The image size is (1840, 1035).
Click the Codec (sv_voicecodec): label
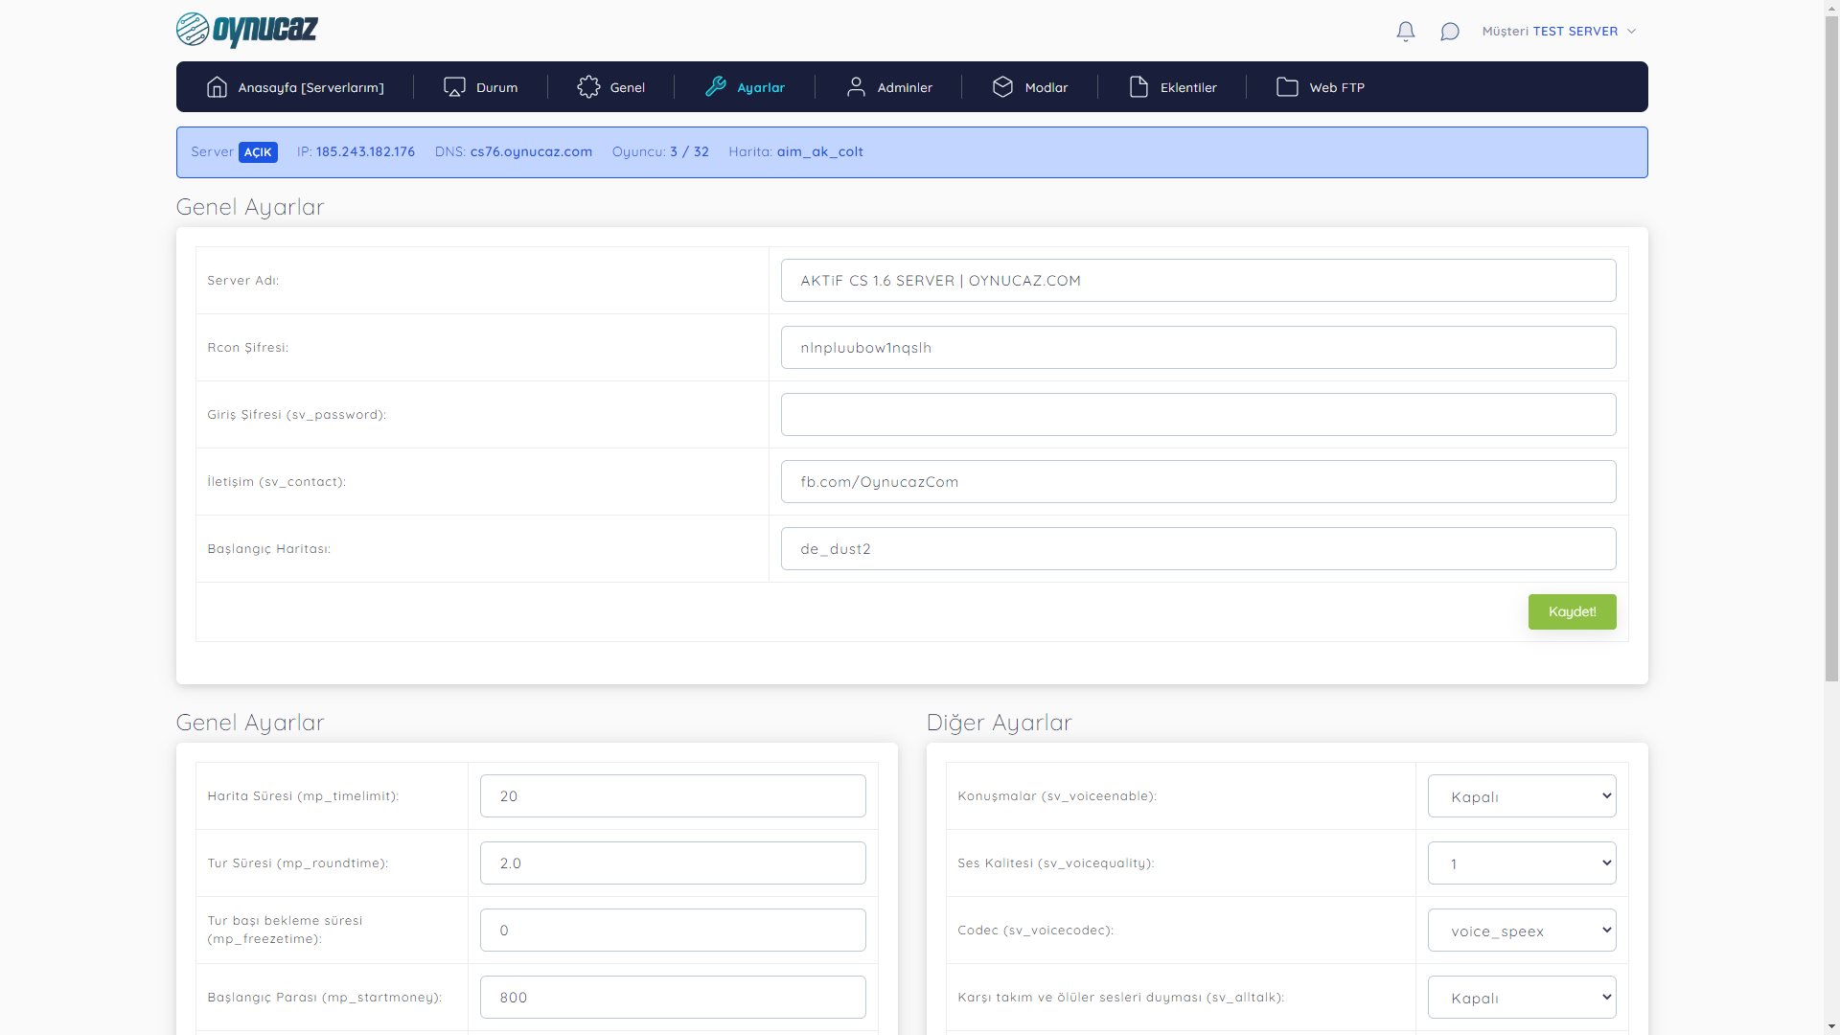[x=1036, y=931]
